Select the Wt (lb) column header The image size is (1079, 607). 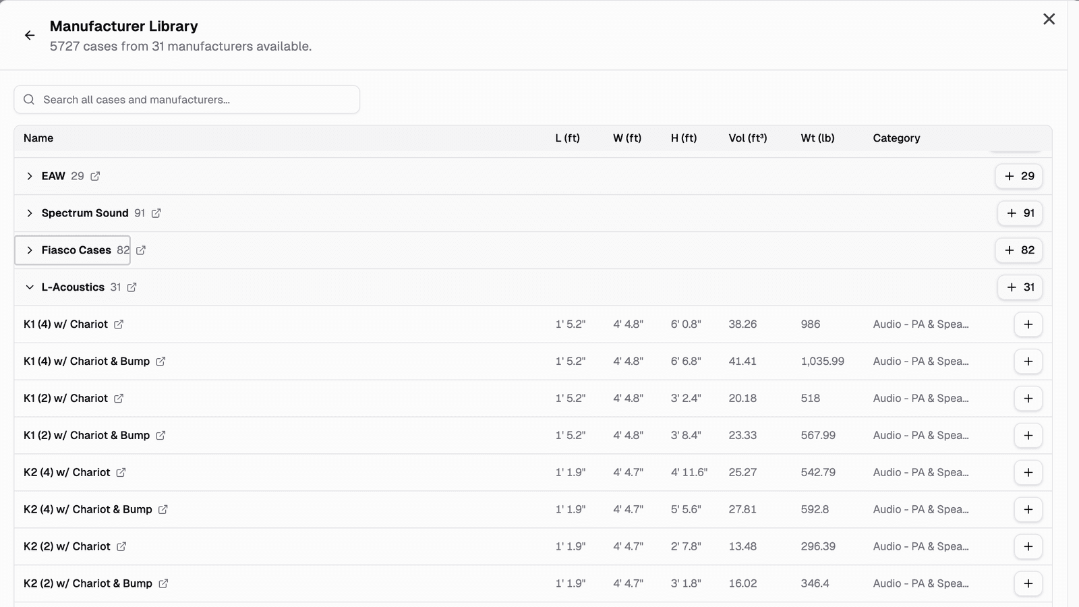click(818, 138)
